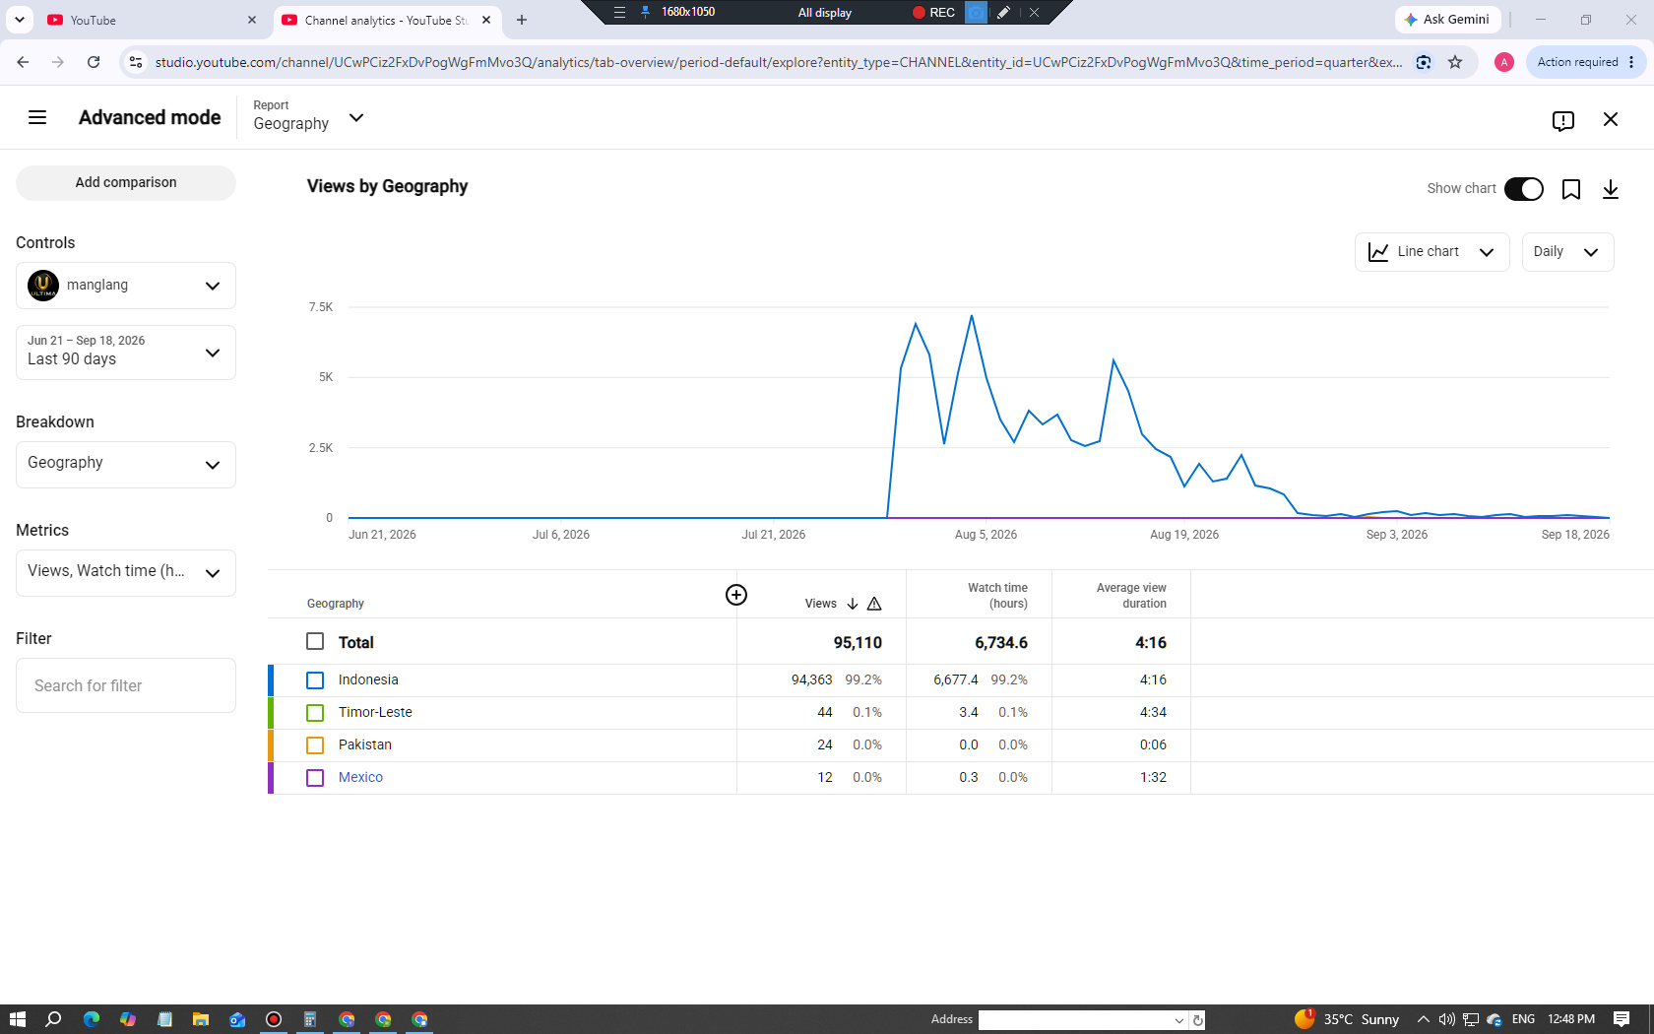Open the Last 90 days date range
Viewport: 1654px width, 1034px height.
pos(126,353)
